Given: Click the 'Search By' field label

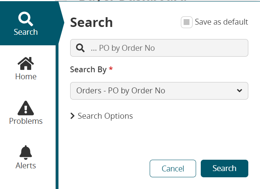Looking at the screenshot, I should click(x=88, y=70).
